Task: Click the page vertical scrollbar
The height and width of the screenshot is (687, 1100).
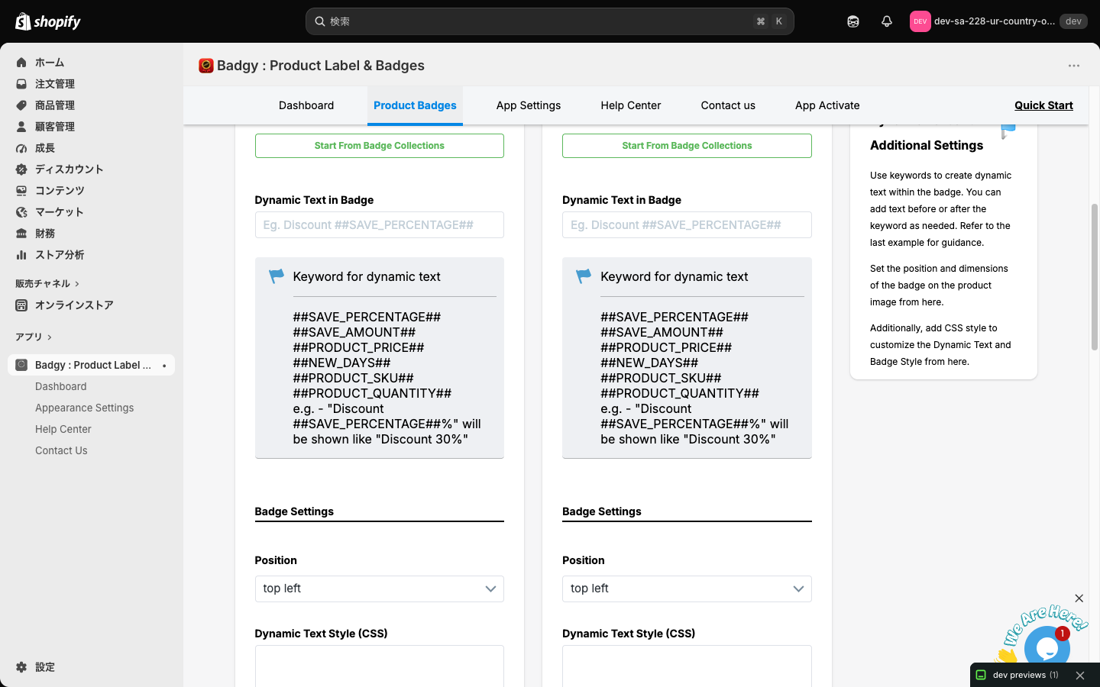Action: tap(1095, 276)
